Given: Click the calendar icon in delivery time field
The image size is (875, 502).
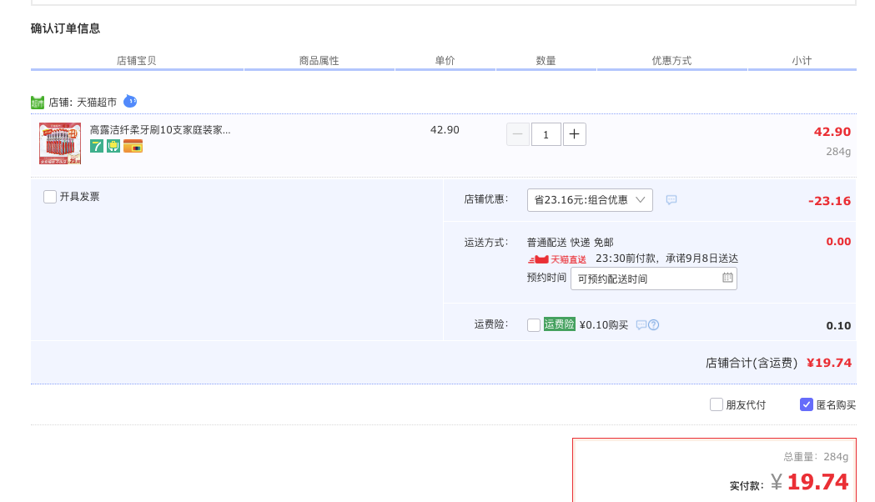Looking at the screenshot, I should (727, 278).
